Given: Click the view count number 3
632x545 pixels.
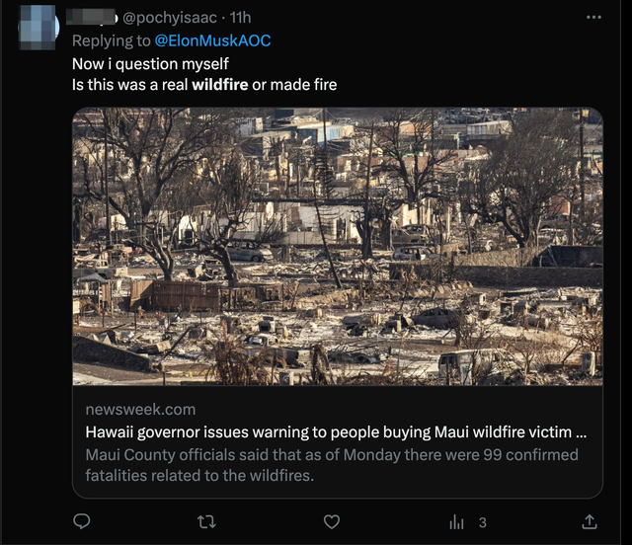Looking at the screenshot, I should point(482,522).
